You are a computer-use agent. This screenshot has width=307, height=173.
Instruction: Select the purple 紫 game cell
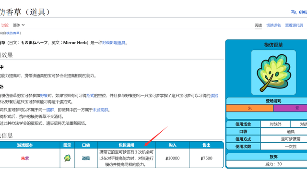(x=290, y=108)
